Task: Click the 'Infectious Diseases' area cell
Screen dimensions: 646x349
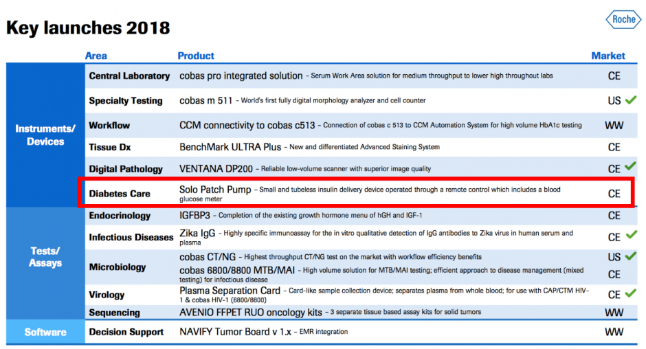Action: [131, 237]
